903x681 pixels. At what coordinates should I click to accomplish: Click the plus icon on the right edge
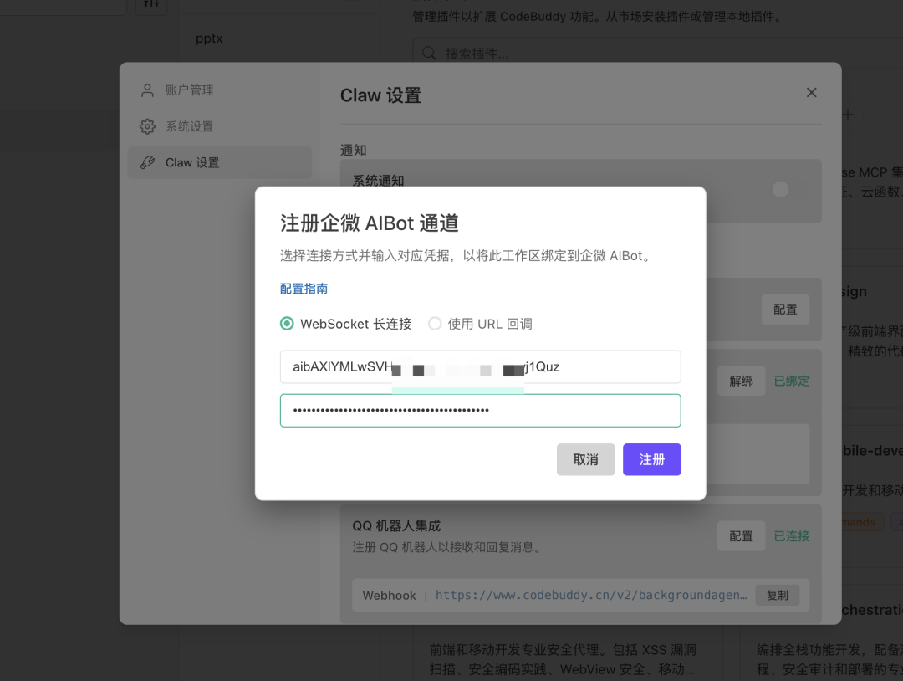point(848,115)
